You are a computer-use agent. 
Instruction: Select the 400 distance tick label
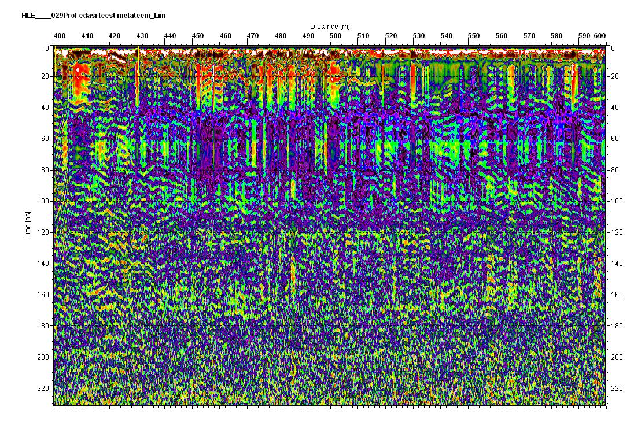point(60,35)
